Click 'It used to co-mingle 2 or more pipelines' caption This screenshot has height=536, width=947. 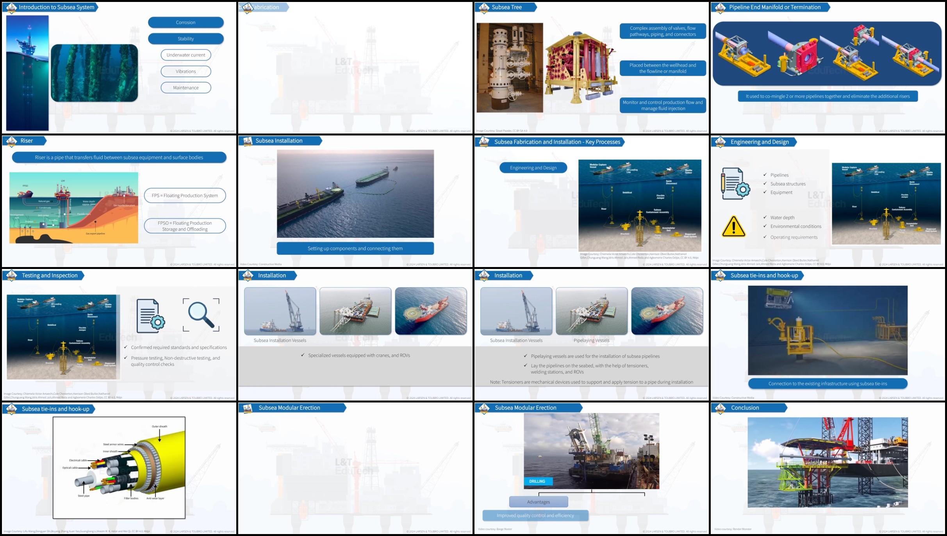[828, 96]
